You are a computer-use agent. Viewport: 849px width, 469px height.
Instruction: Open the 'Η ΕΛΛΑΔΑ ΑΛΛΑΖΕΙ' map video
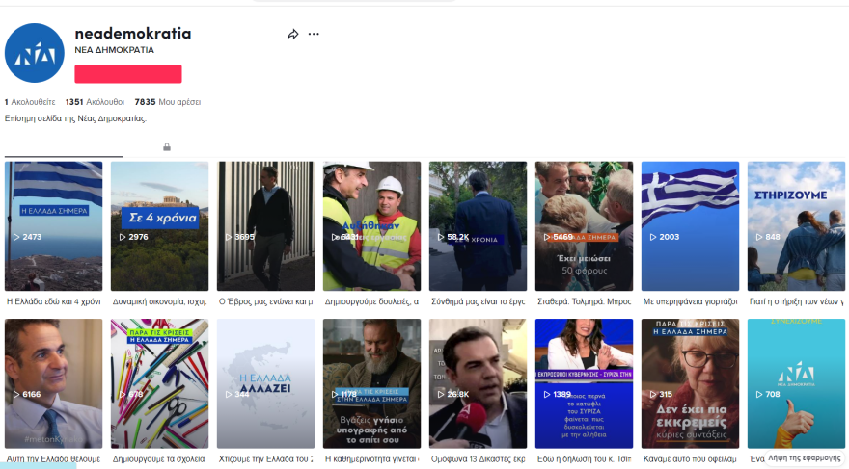click(x=265, y=383)
